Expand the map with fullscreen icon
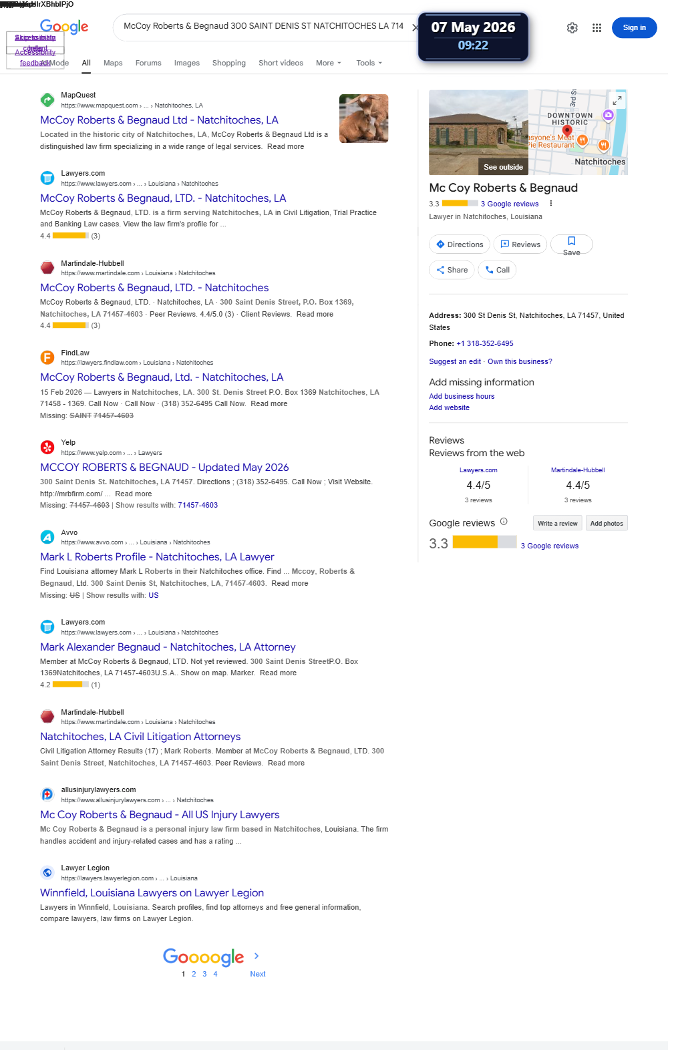 click(x=617, y=100)
